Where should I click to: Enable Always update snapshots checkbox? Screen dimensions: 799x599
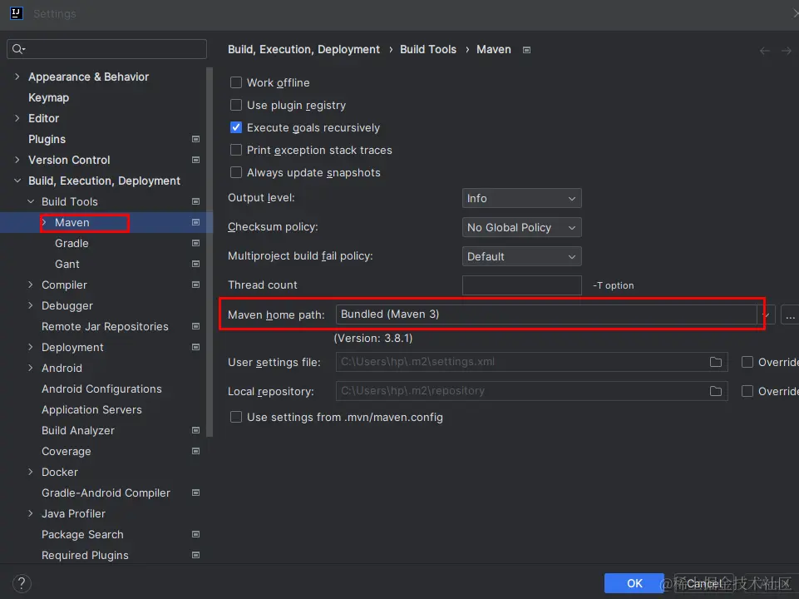[236, 173]
